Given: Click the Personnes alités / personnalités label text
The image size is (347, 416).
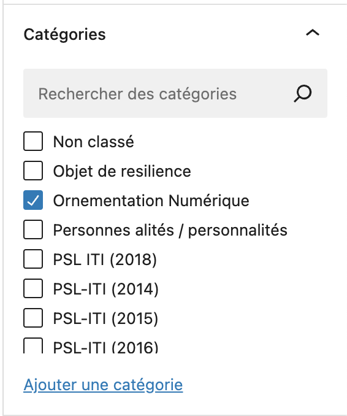Looking at the screenshot, I should click(x=170, y=230).
